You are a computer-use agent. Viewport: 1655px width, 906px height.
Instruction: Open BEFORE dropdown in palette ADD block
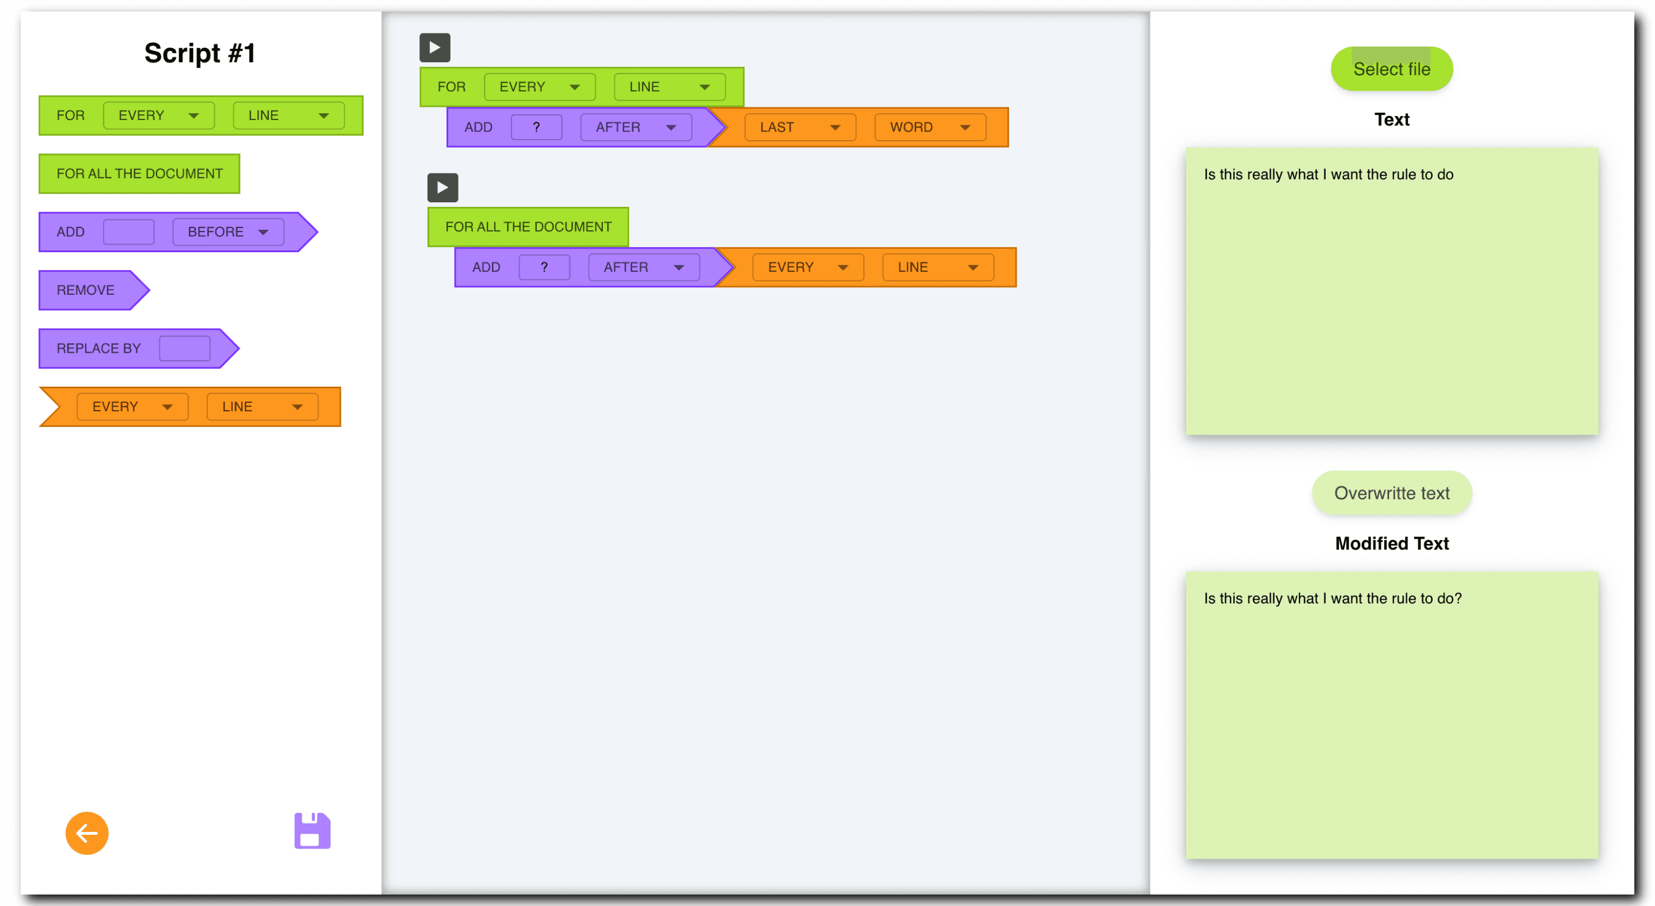pos(228,232)
